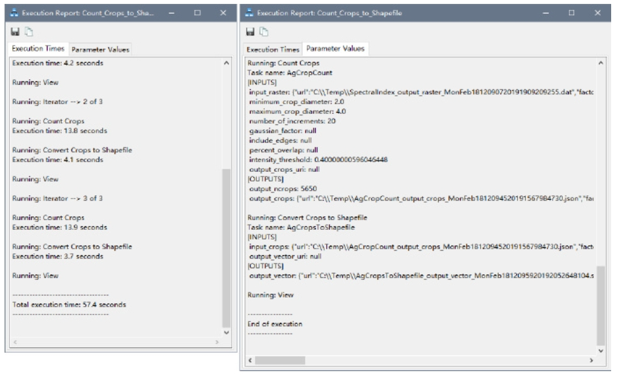
Task: Click 'Execution time: 13.8 seconds' line
Action: (x=59, y=131)
